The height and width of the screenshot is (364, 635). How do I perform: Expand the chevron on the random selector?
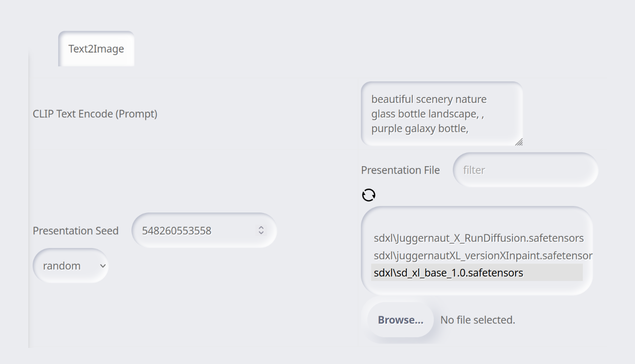102,266
